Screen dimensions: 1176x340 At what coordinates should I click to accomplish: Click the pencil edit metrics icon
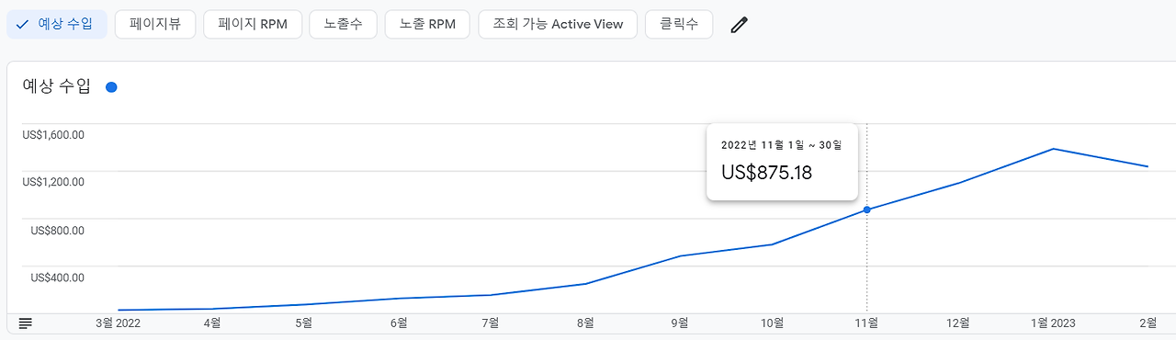tap(739, 25)
